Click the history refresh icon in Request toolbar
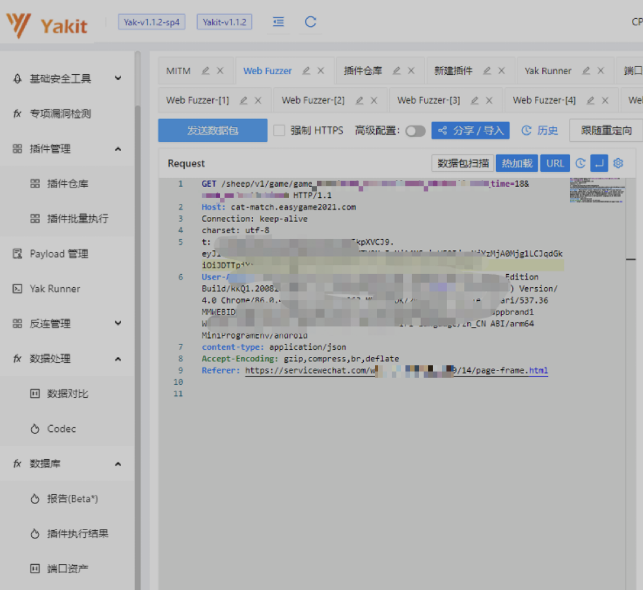The image size is (643, 590). (x=581, y=163)
